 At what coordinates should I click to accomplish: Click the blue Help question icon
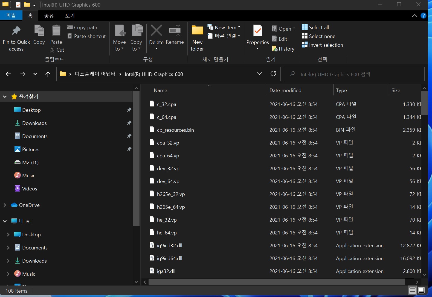(423, 16)
